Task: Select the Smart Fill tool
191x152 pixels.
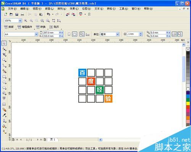Action: pos(4,71)
